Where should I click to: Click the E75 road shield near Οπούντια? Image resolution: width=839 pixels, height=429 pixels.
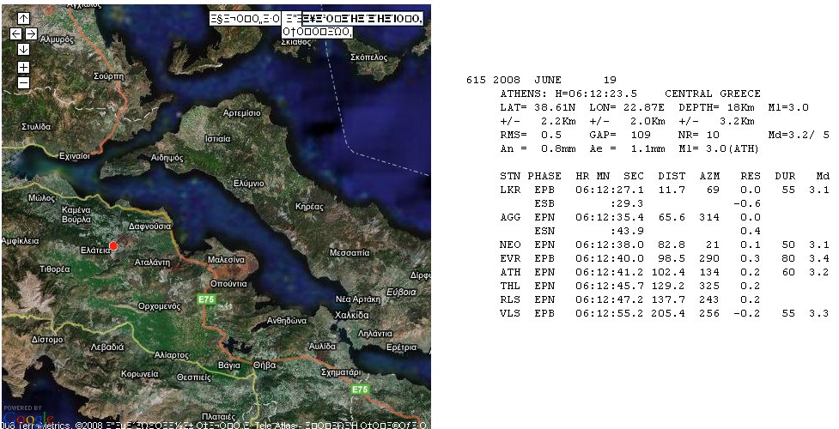tap(207, 299)
